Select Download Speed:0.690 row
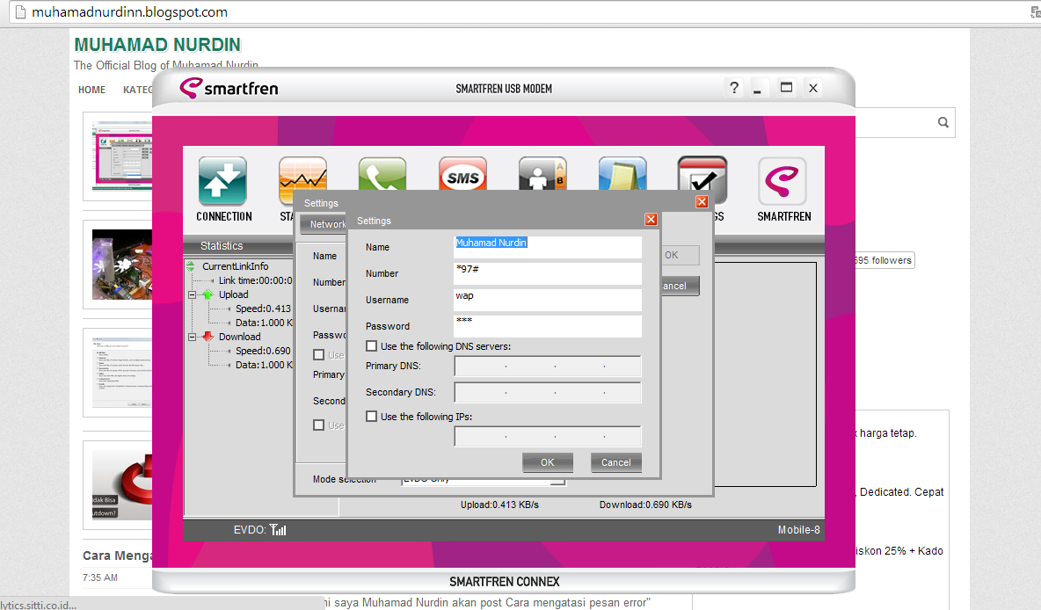The height and width of the screenshot is (610, 1041). 263,351
